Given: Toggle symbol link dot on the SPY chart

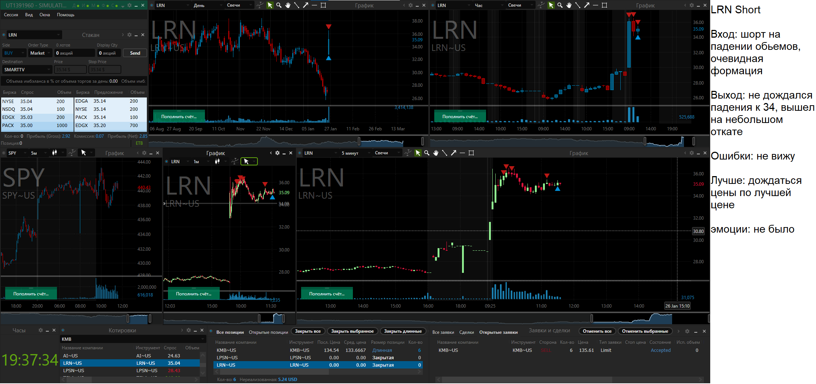Looking at the screenshot, I should 4,153.
